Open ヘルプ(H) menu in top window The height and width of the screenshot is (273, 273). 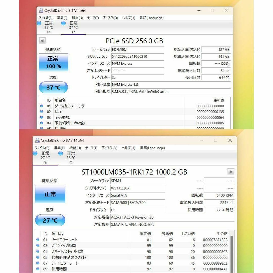click(x=129, y=18)
